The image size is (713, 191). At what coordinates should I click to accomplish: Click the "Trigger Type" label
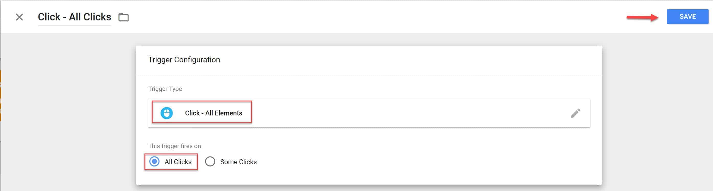coord(165,89)
